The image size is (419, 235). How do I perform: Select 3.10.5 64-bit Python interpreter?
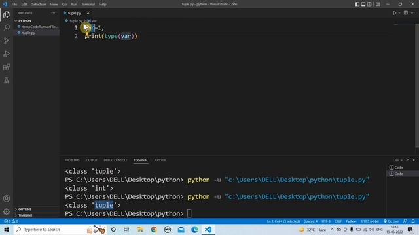(x=370, y=221)
